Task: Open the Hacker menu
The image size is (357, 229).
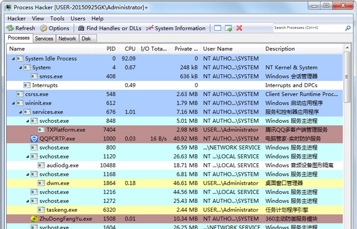Action: point(17,18)
